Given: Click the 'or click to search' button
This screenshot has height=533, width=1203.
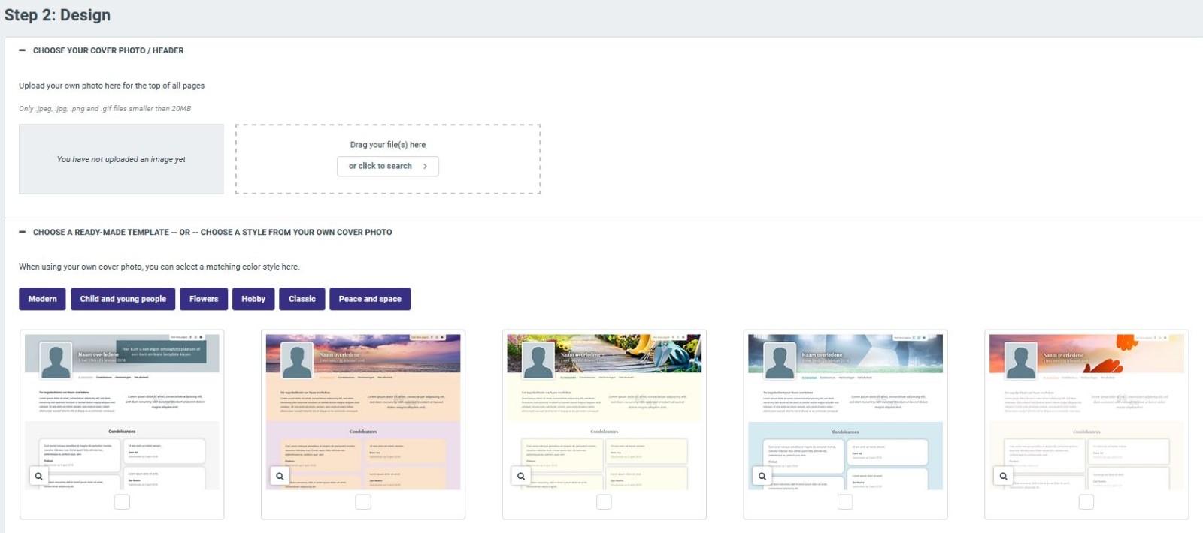Looking at the screenshot, I should pos(388,166).
